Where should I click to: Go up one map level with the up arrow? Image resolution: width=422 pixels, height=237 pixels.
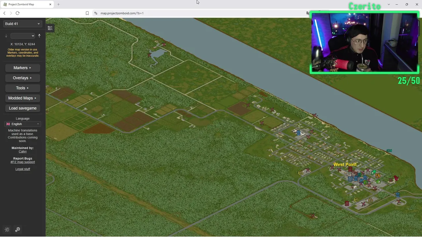[x=39, y=36]
